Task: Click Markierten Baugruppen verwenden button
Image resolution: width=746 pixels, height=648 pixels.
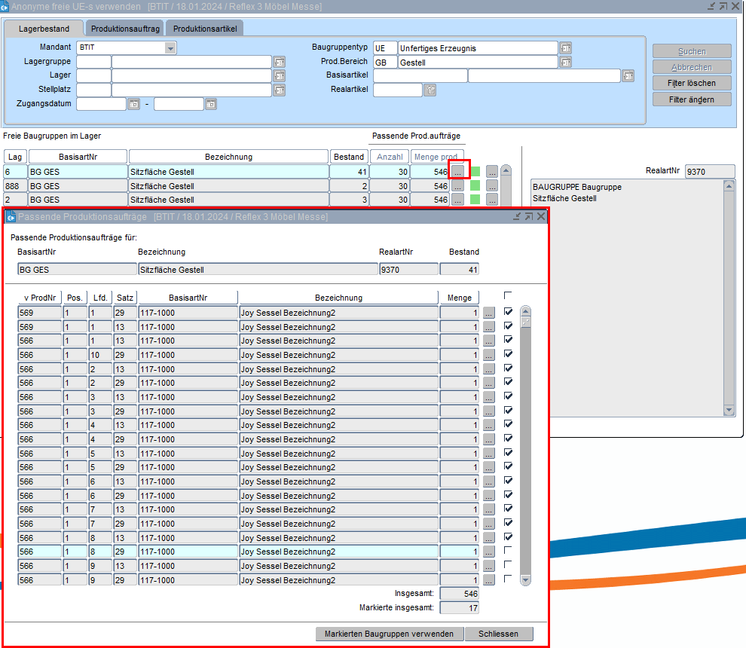Action: [389, 634]
